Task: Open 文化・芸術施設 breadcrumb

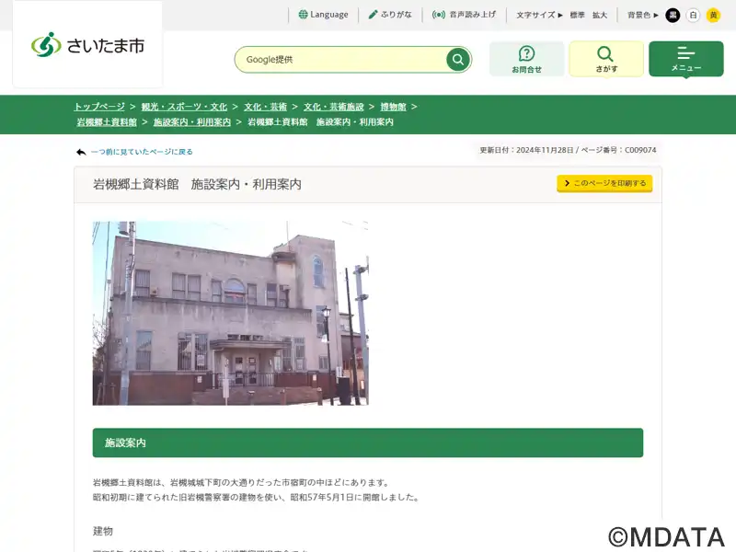Action: coord(333,107)
